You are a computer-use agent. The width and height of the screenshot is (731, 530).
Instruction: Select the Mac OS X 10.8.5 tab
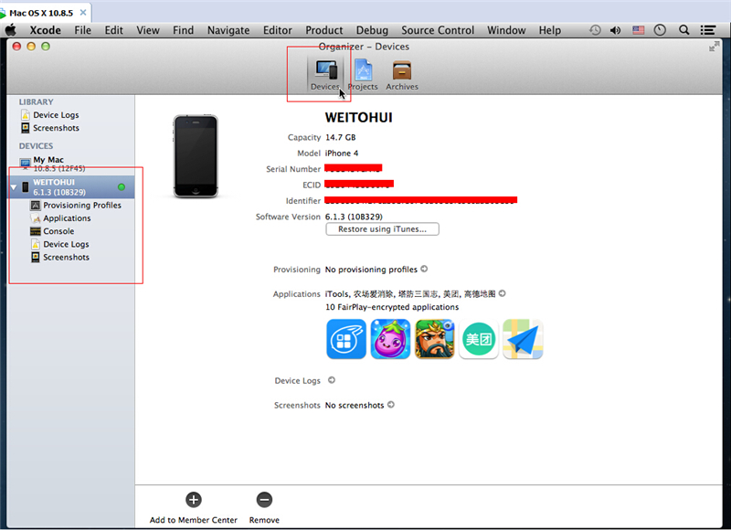pyautogui.click(x=46, y=13)
